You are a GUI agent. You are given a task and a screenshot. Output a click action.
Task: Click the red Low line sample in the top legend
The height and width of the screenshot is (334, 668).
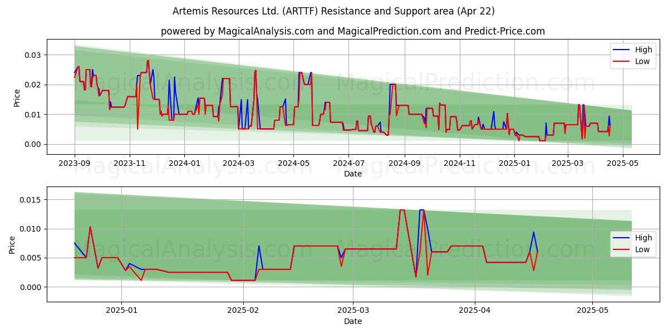(x=622, y=61)
